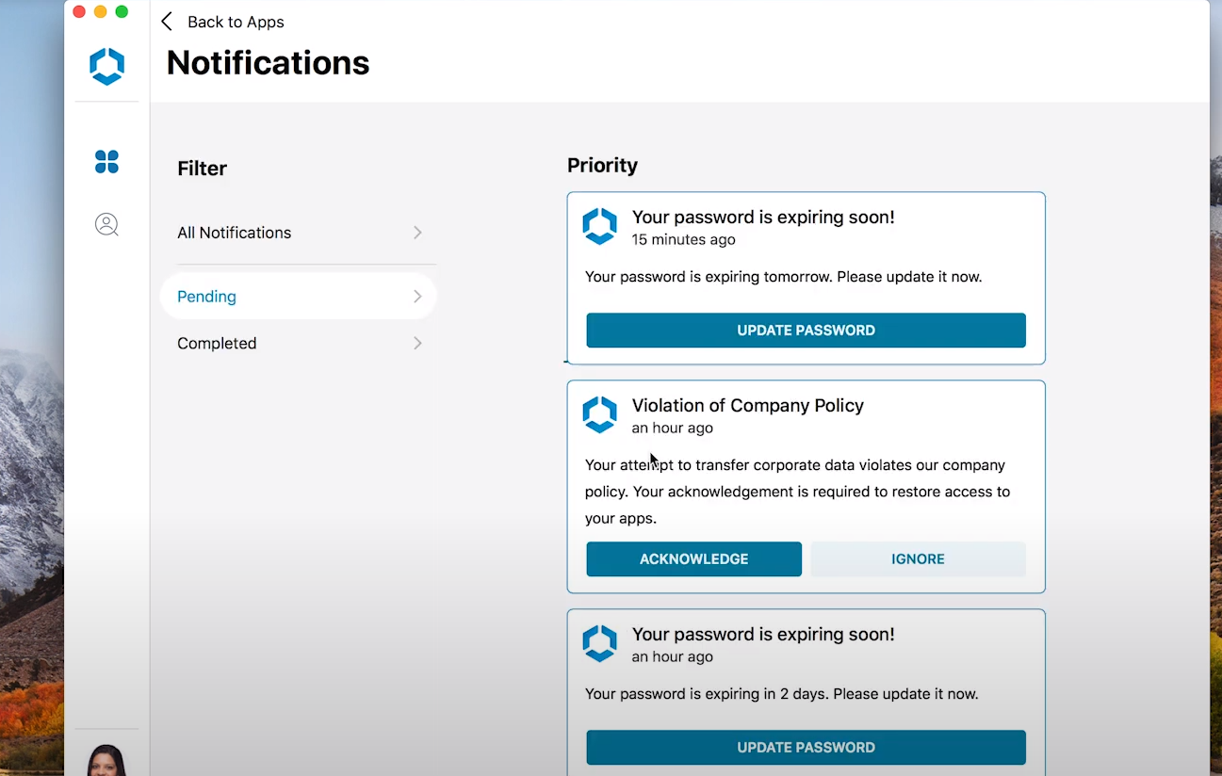
Task: Click the hexagon icon beside Violation of Company Policy
Action: coord(600,414)
